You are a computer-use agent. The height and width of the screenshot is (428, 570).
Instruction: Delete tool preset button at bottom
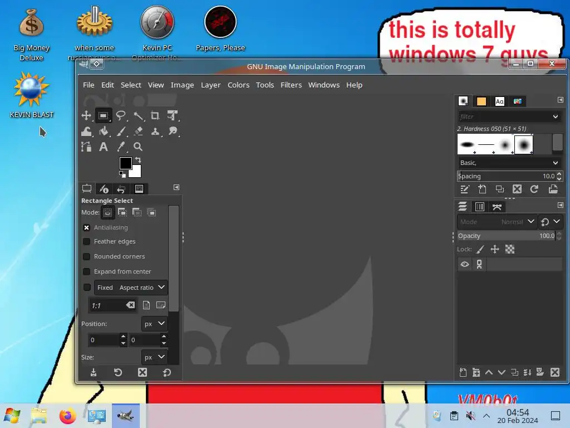(142, 372)
